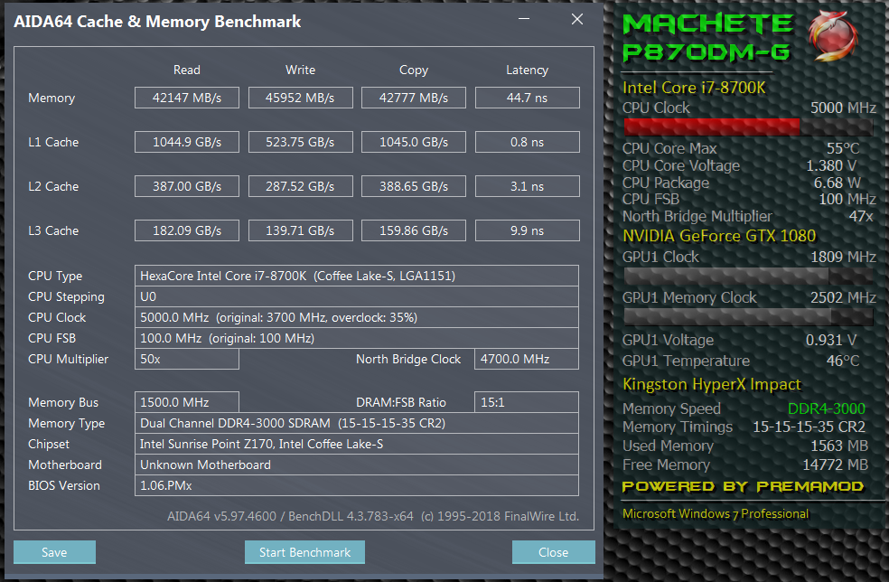
Task: Click L3 Cache Latency value 9.9 ns
Action: (x=528, y=230)
